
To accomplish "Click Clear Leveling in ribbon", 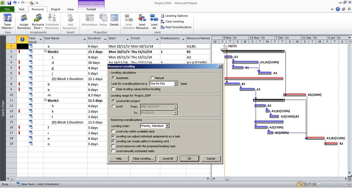I will [172, 21].
